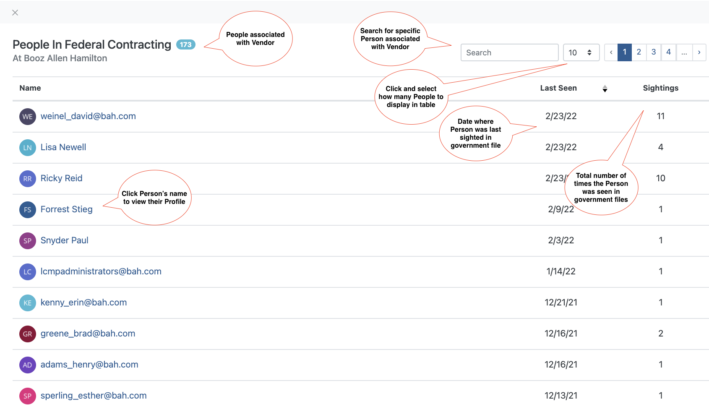Click sightings count 11 for weinel_david
Image resolution: width=709 pixels, height=412 pixels.
[x=661, y=116]
